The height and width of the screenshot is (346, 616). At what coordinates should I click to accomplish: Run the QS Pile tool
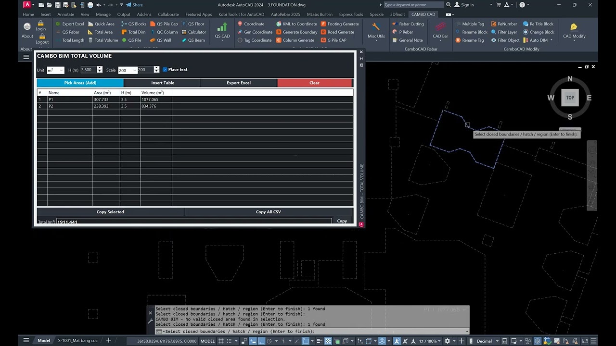[x=131, y=40]
